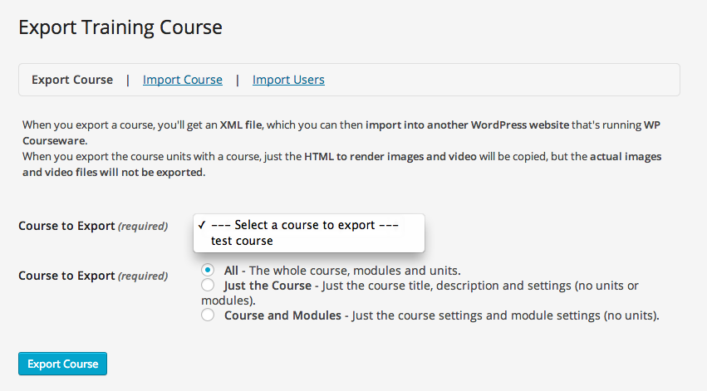Click the "Export Training Course" page heading
Screen dimensions: 707x391
(120, 27)
